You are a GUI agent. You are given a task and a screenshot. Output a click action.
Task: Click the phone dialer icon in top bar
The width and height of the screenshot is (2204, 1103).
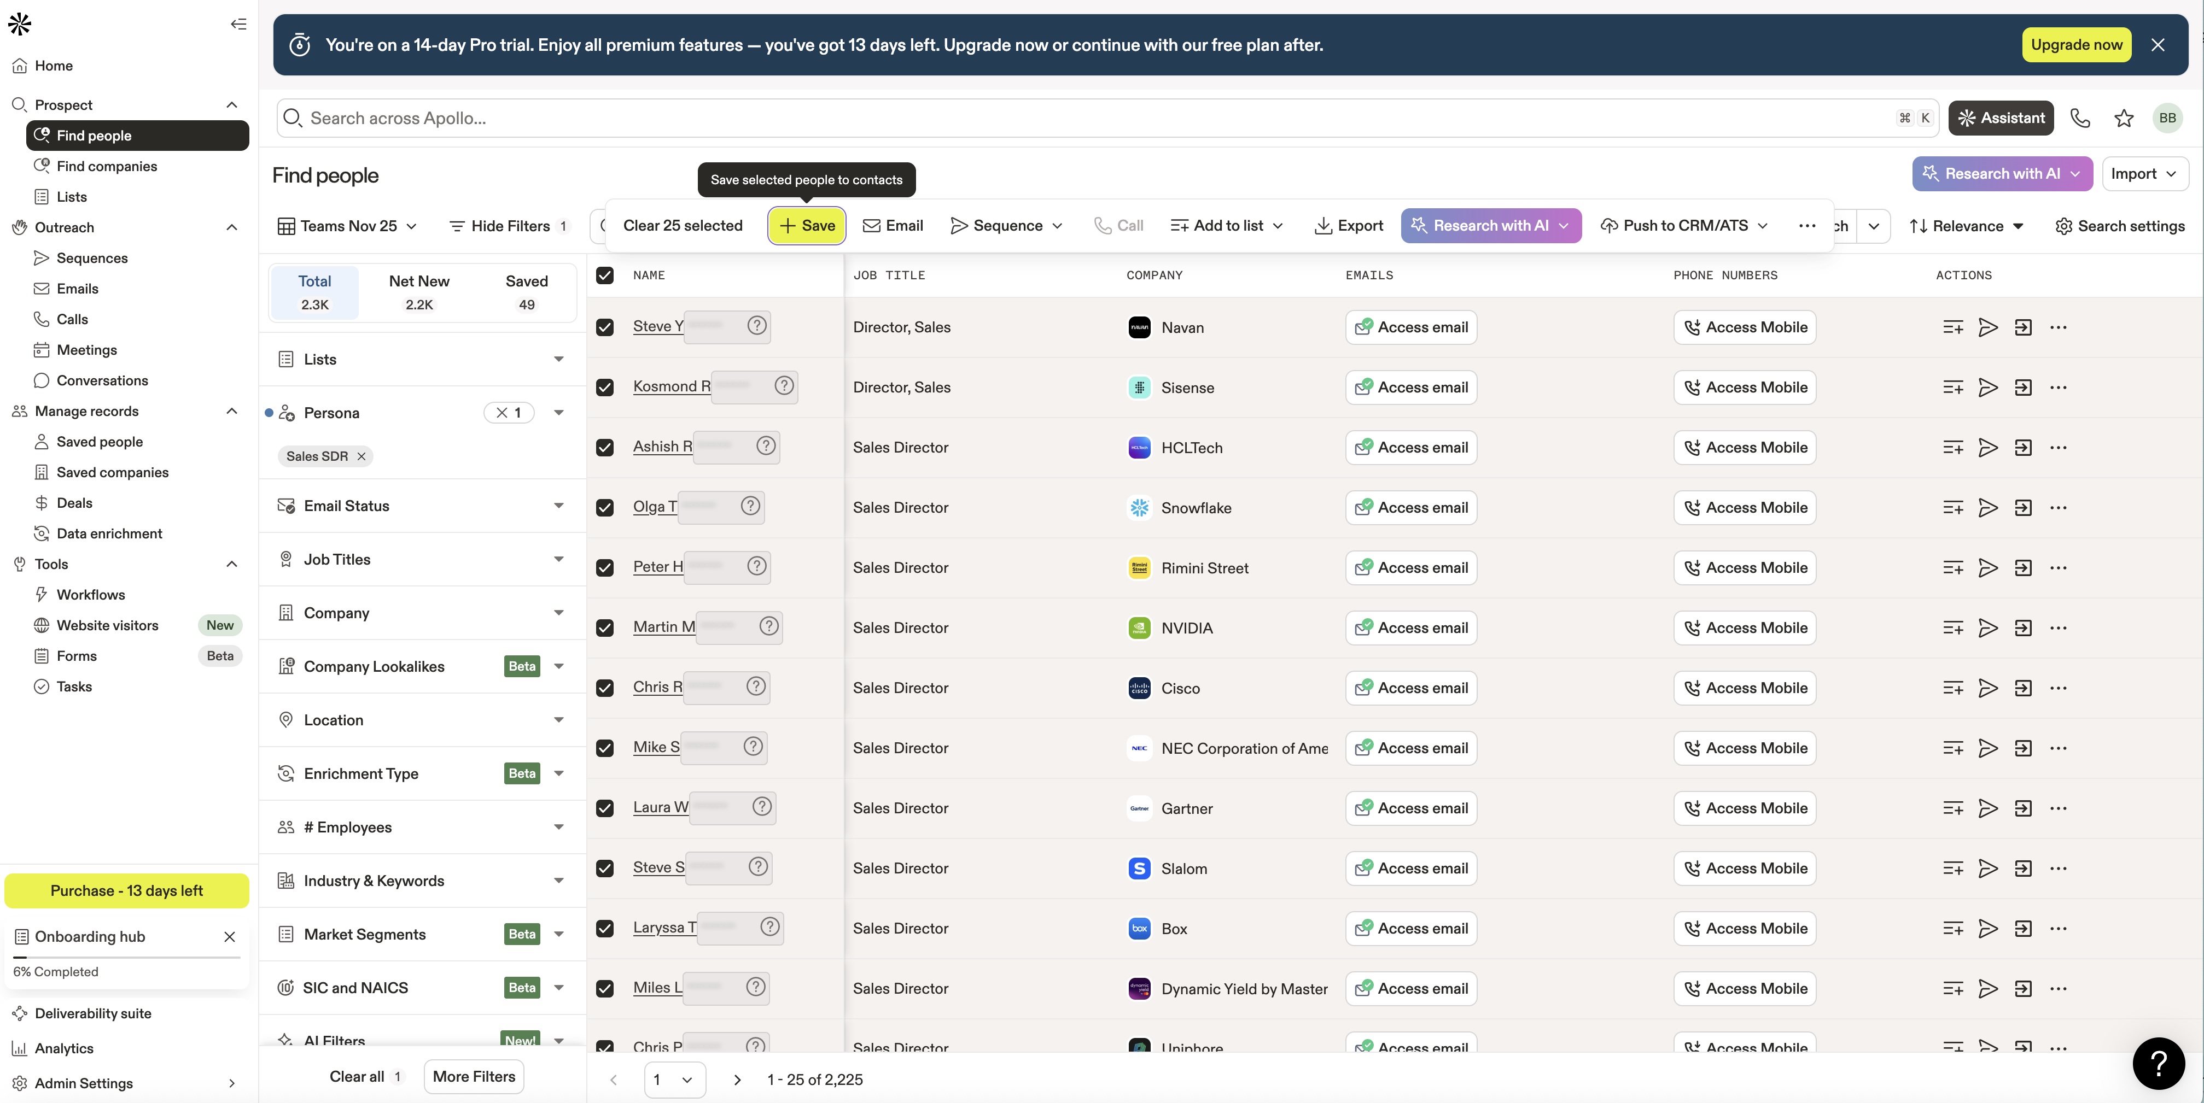coord(2080,118)
